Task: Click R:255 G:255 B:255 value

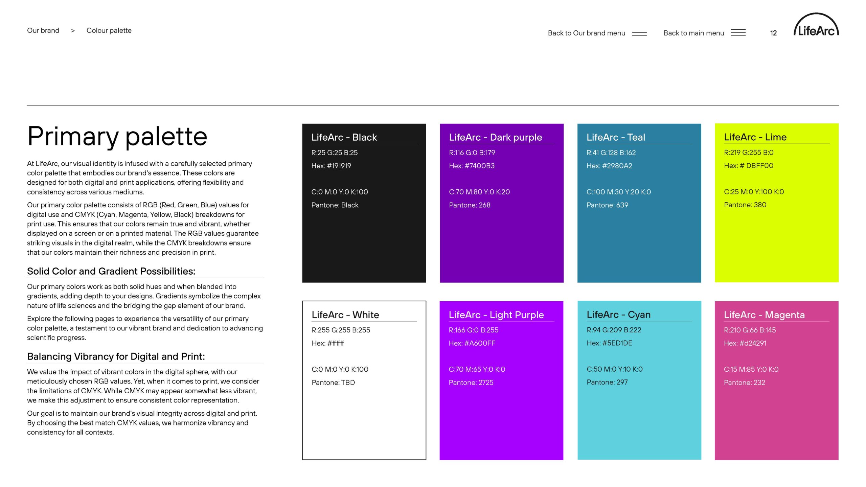Action: [341, 330]
